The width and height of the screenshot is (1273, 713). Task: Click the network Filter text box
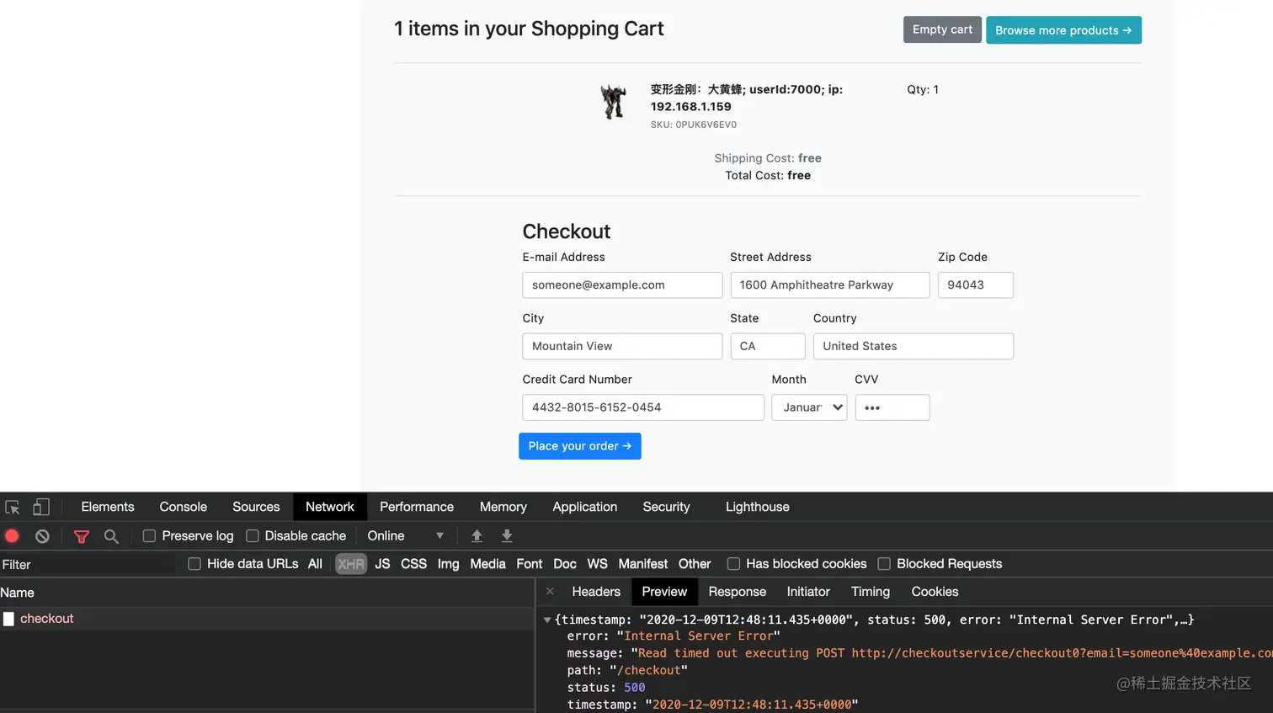pos(88,565)
